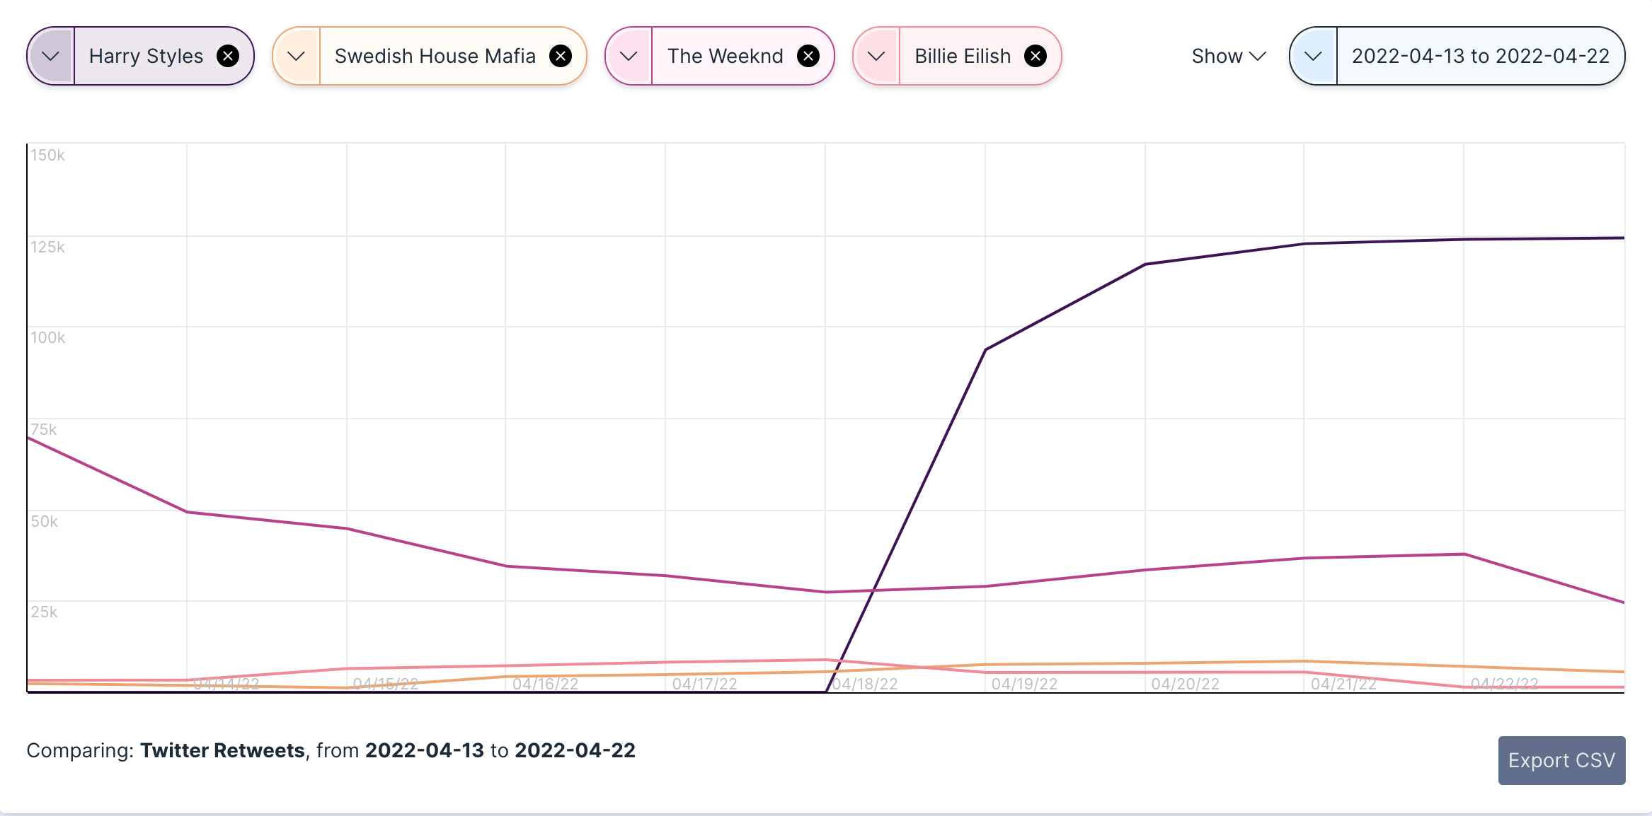Click the 2022-04-13 to 2022-04-22 date range
The image size is (1652, 816).
point(1481,56)
